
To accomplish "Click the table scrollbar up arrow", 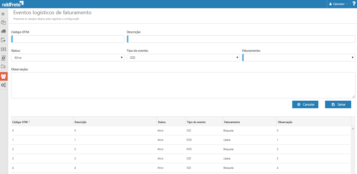I will (x=353, y=128).
